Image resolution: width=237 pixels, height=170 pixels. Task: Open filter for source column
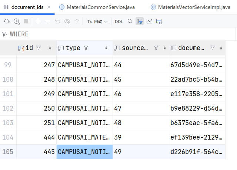(156, 48)
